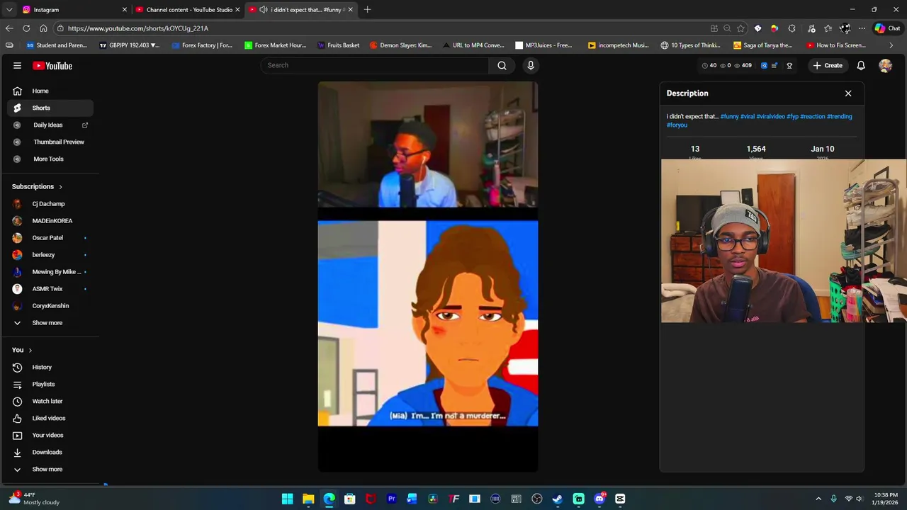Click the Home icon in sidebar

click(x=17, y=91)
